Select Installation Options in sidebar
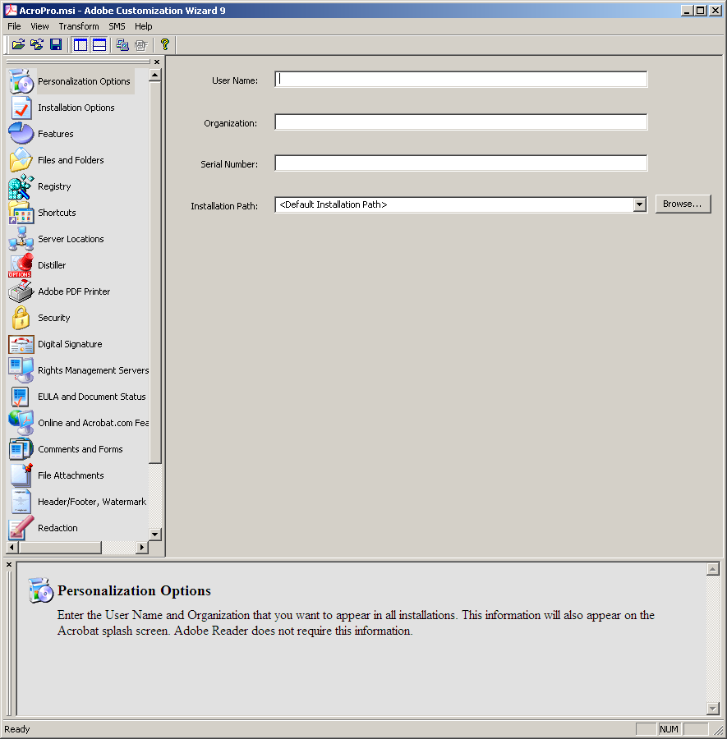727x739 pixels. (76, 108)
